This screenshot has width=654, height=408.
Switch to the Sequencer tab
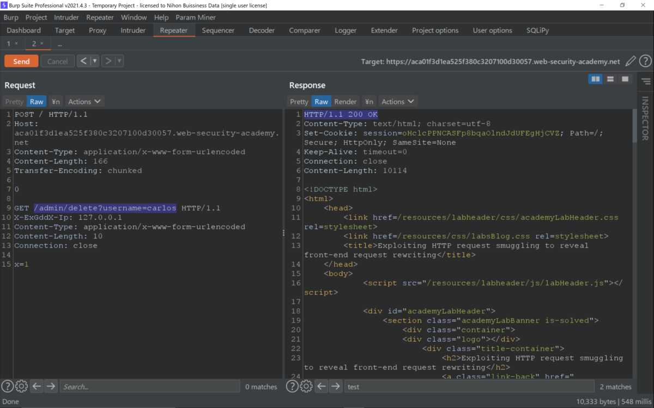(218, 30)
